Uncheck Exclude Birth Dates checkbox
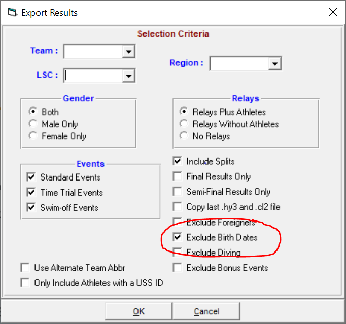 [178, 237]
